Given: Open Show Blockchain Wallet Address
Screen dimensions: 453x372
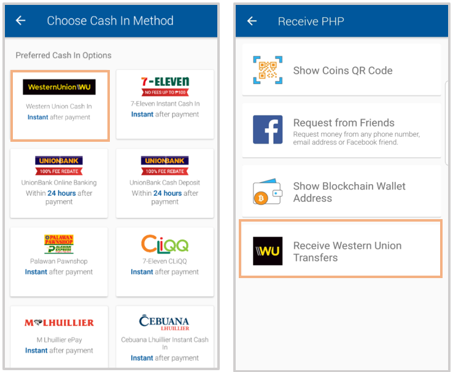Looking at the screenshot, I should (x=341, y=192).
